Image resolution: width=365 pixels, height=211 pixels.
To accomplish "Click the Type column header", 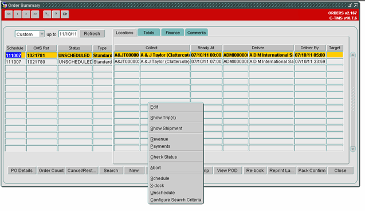I will tap(102, 48).
